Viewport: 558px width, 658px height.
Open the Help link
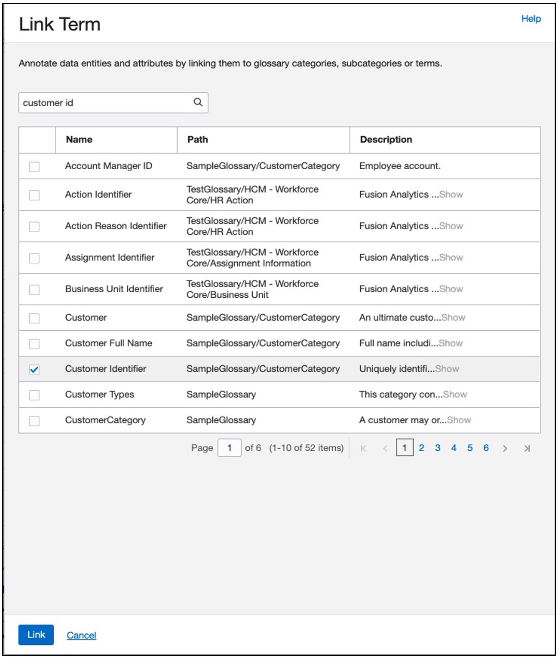pyautogui.click(x=531, y=19)
